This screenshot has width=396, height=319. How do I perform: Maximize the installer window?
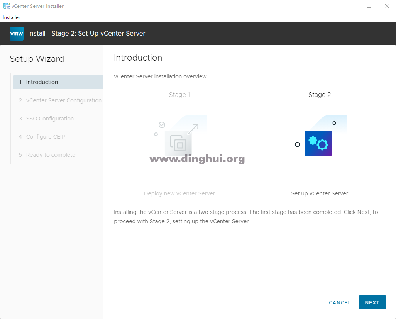[x=369, y=6]
